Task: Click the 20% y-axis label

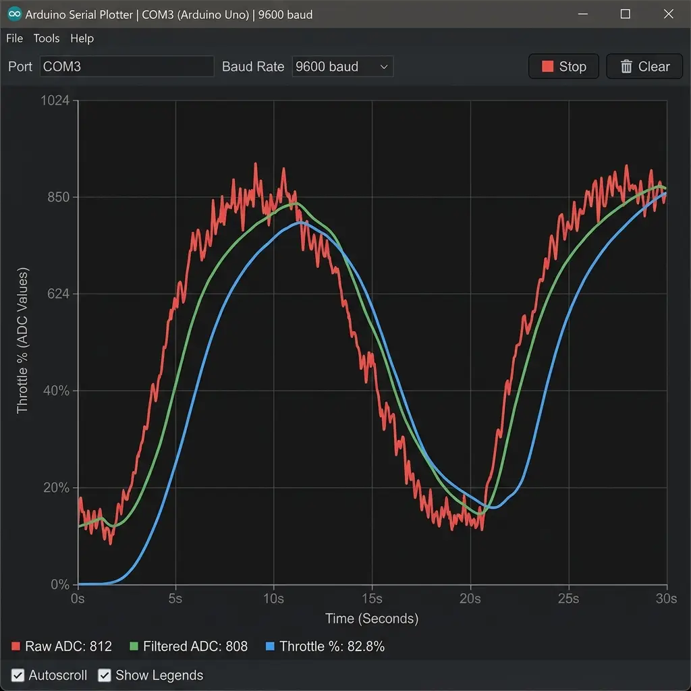Action: click(57, 487)
